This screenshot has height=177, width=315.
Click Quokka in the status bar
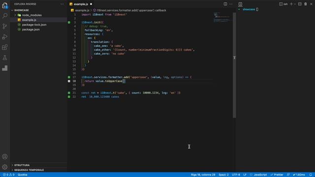(x=23, y=175)
